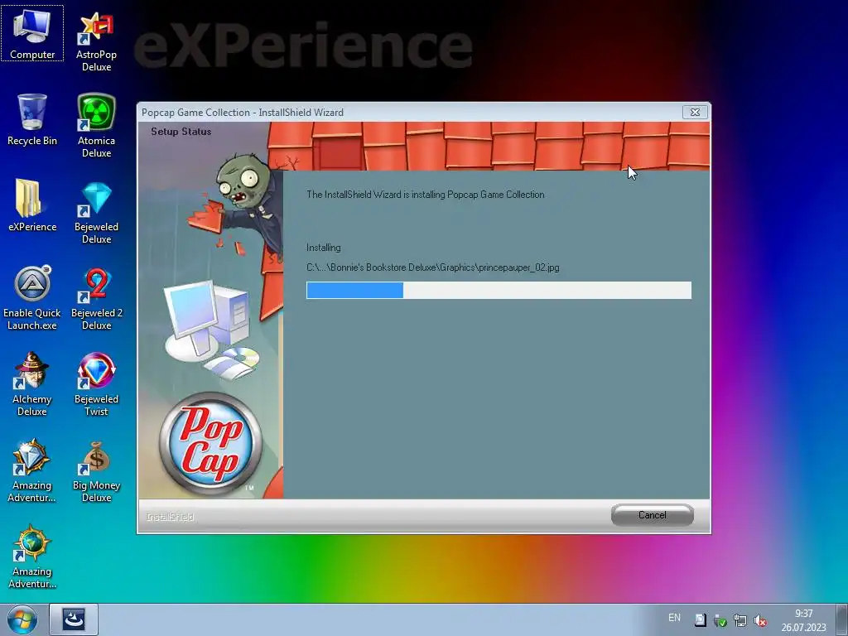The height and width of the screenshot is (636, 848).
Task: Select the Bejeweled Deluxe shortcut
Action: 96,212
